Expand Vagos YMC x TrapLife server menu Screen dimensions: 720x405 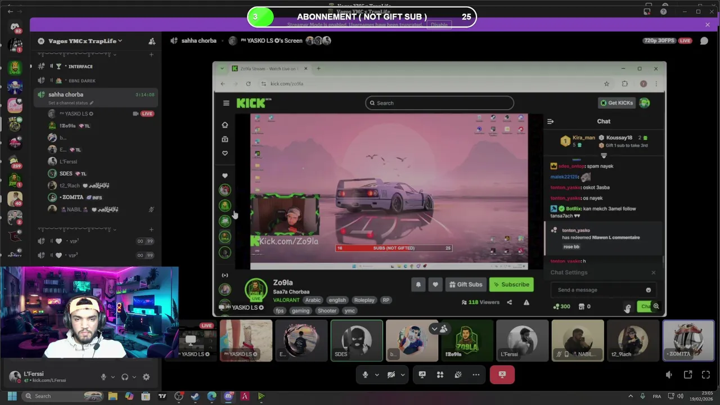pos(84,41)
